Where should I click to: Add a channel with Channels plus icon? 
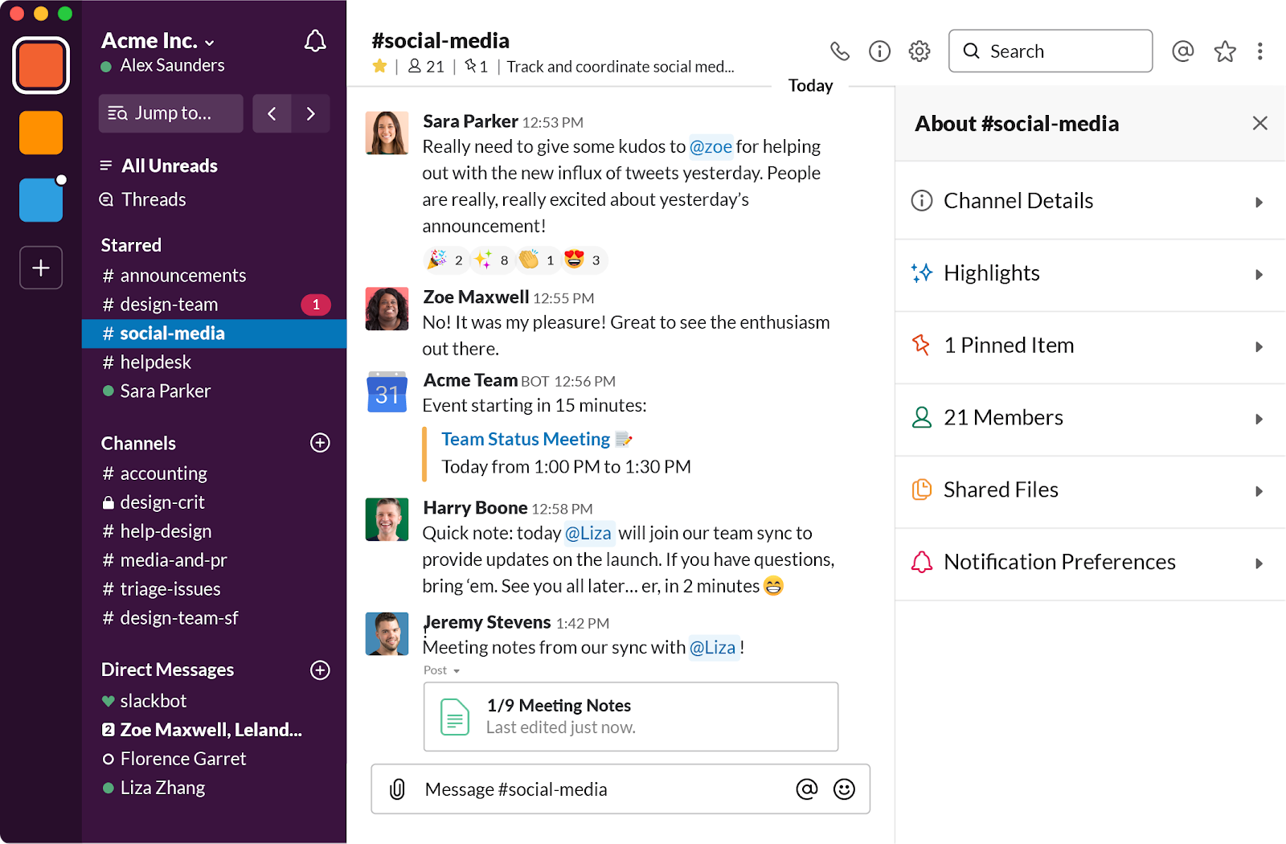(320, 443)
